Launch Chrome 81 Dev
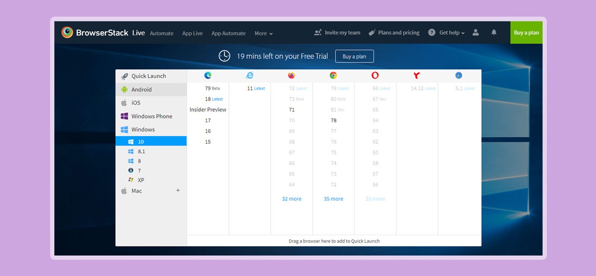Screen dimensions: 596x276 338,109
